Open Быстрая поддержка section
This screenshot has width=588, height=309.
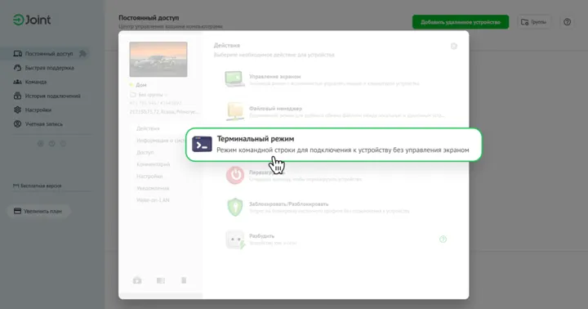click(44, 68)
